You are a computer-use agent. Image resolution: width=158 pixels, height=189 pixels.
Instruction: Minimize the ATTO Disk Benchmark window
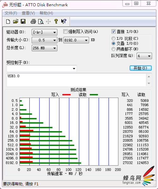(127, 3)
